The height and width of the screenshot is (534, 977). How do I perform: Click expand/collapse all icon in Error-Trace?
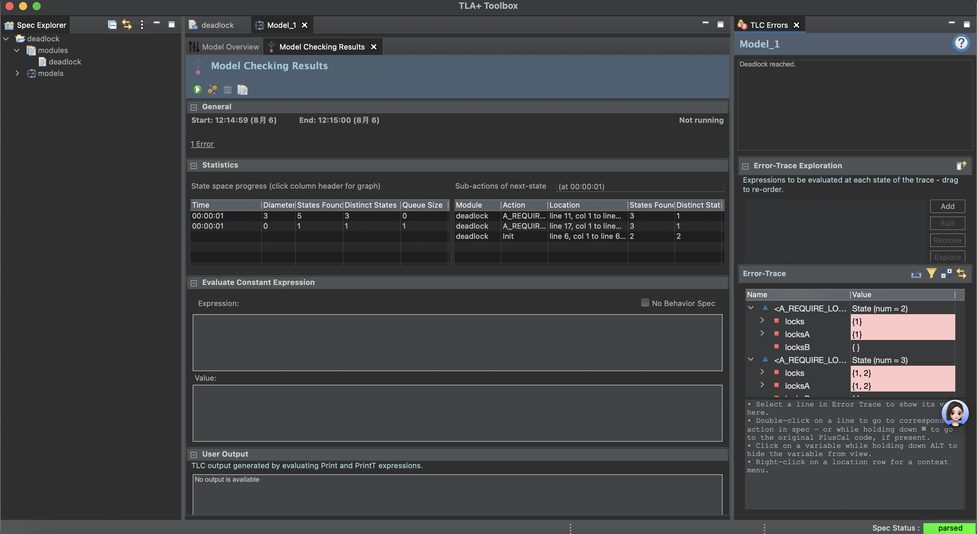pos(946,273)
